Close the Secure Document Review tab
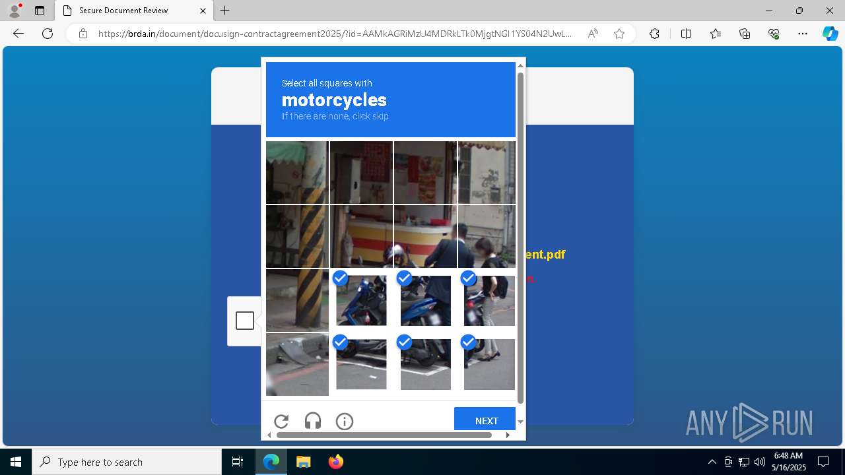This screenshot has height=475, width=845. tap(203, 11)
